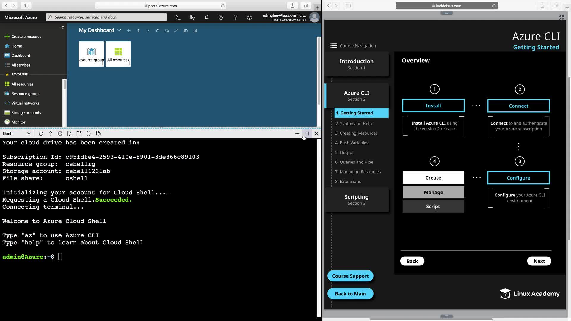The height and width of the screenshot is (321, 571).
Task: Launch Cloud Shell from the top bar
Action: pos(178,17)
